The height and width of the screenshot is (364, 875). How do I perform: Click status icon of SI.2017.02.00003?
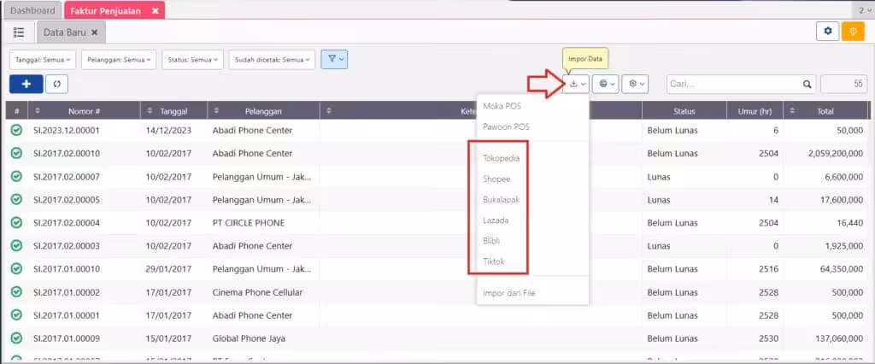pyautogui.click(x=16, y=245)
